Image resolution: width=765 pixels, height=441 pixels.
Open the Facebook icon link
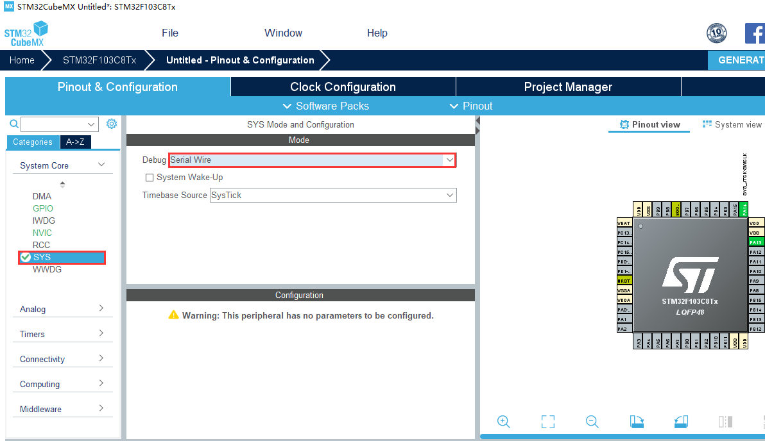click(x=755, y=33)
